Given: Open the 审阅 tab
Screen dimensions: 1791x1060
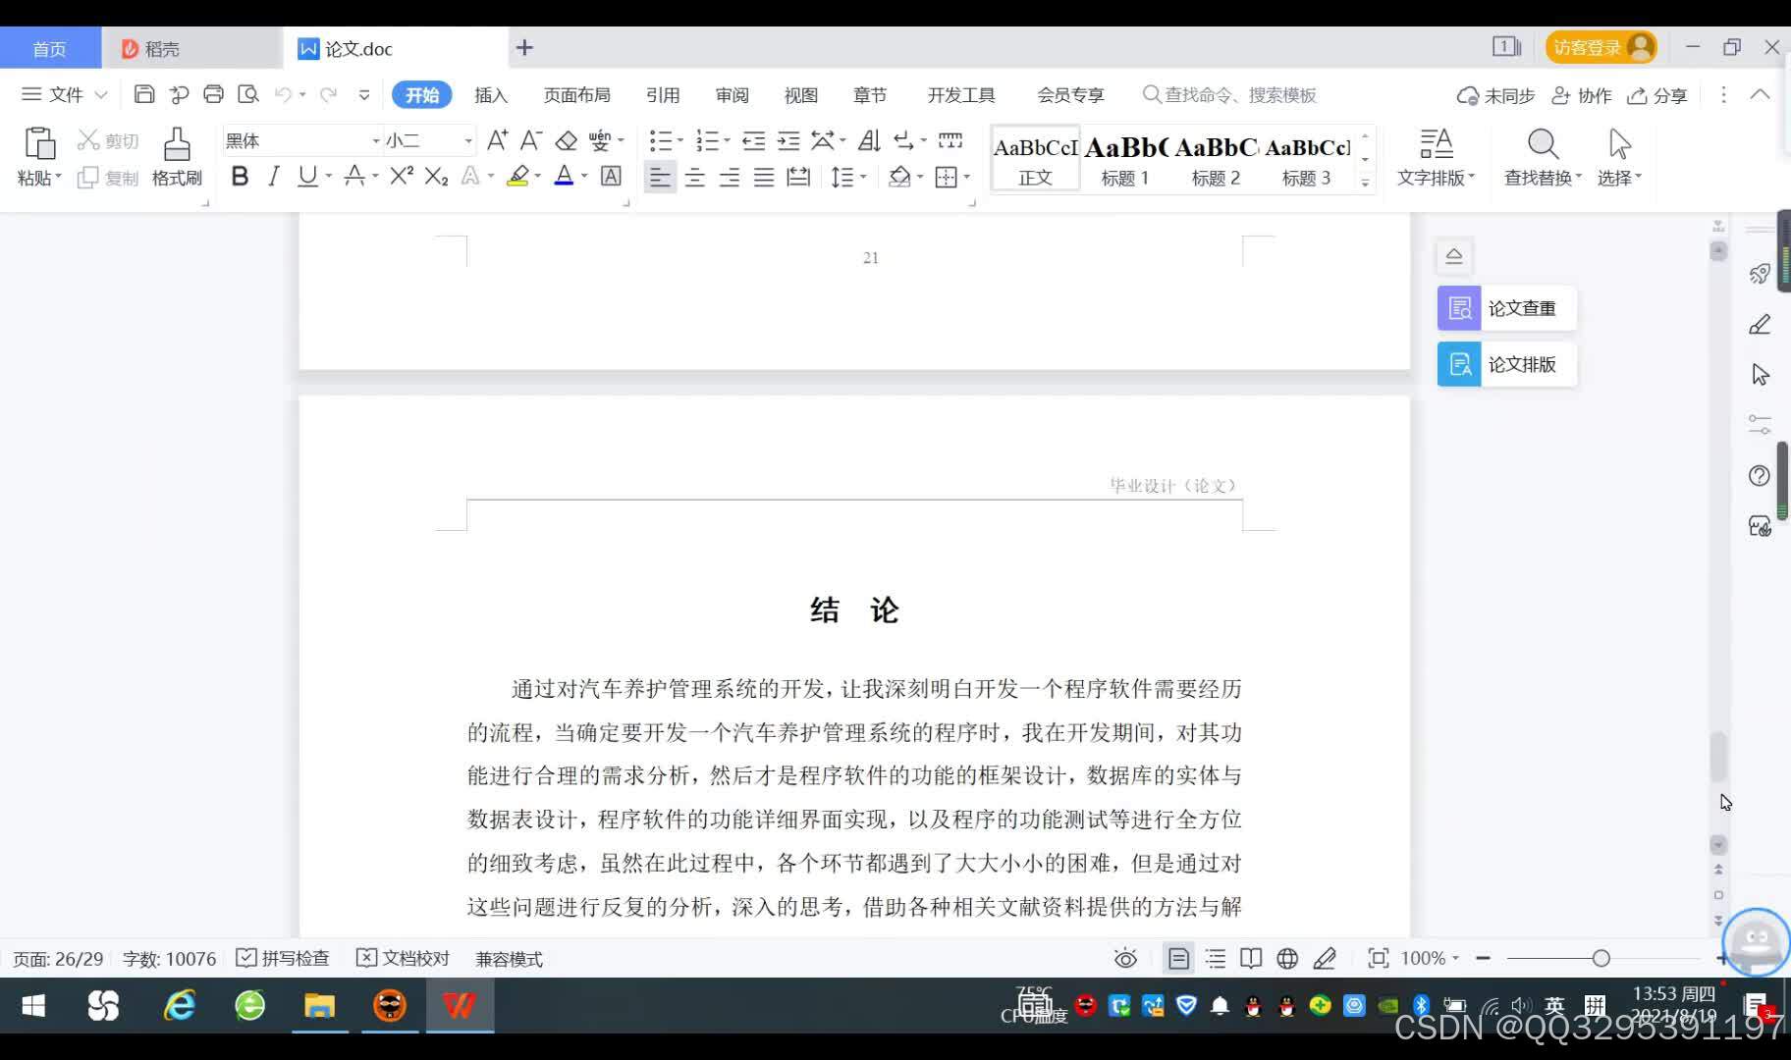Looking at the screenshot, I should [x=733, y=94].
